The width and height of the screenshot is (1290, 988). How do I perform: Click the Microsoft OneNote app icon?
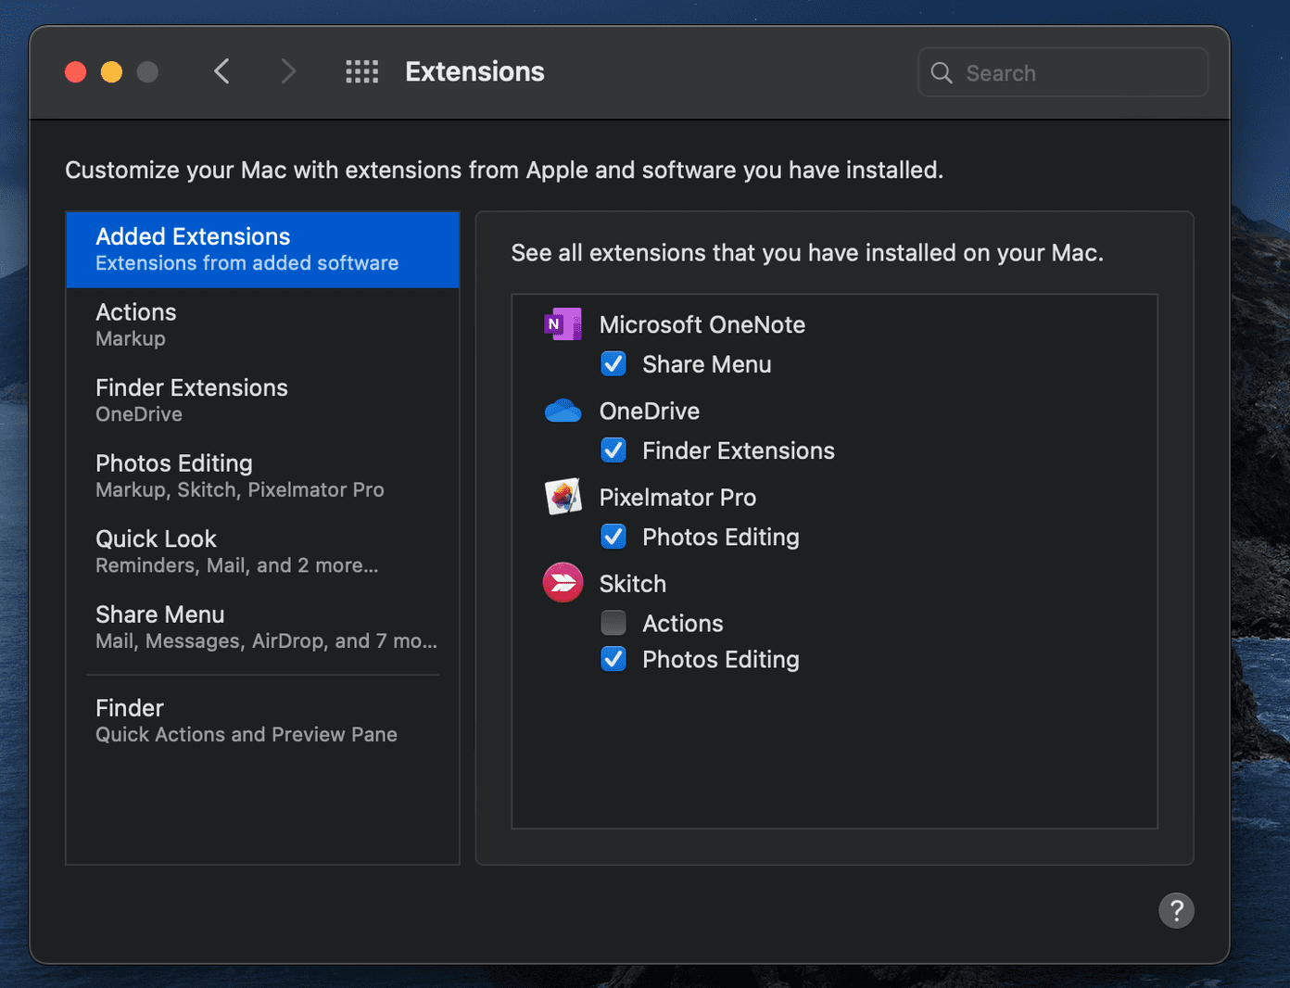563,324
